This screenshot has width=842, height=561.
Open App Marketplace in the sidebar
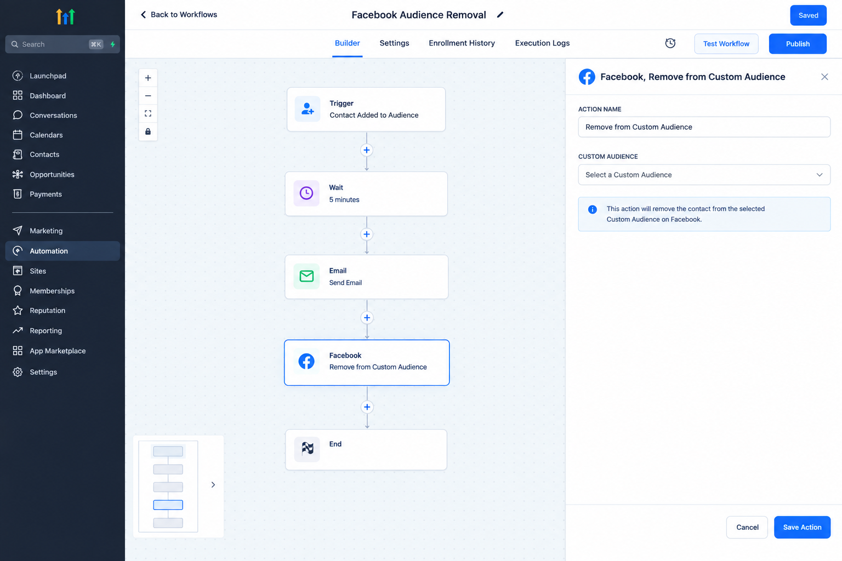pyautogui.click(x=62, y=351)
